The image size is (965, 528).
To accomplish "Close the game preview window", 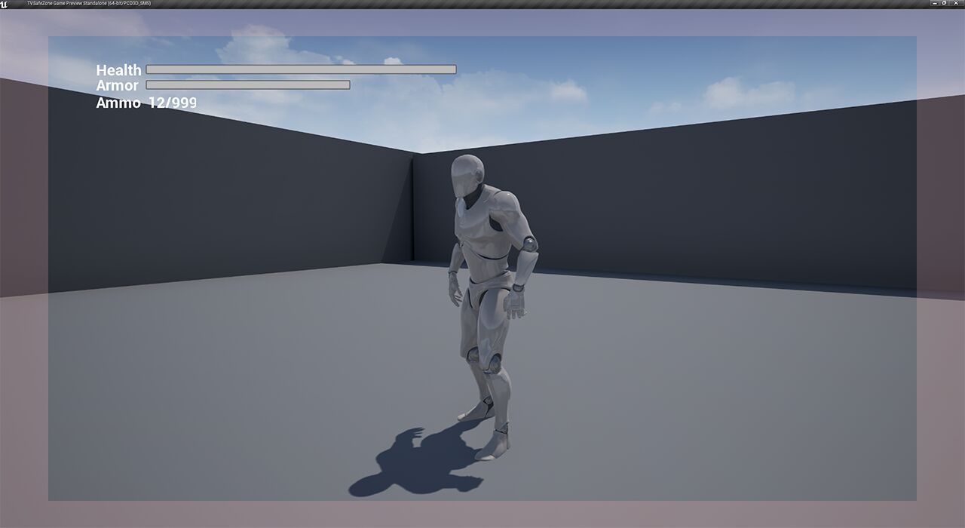I will click(955, 3).
